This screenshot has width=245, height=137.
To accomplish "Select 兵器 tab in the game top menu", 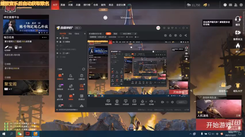I will [x=78, y=5].
